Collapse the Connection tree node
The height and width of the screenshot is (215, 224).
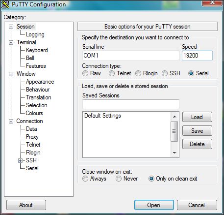point(11,121)
